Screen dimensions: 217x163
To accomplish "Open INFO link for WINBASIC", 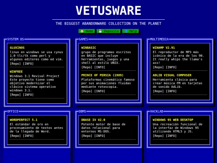I will click(100, 67).
